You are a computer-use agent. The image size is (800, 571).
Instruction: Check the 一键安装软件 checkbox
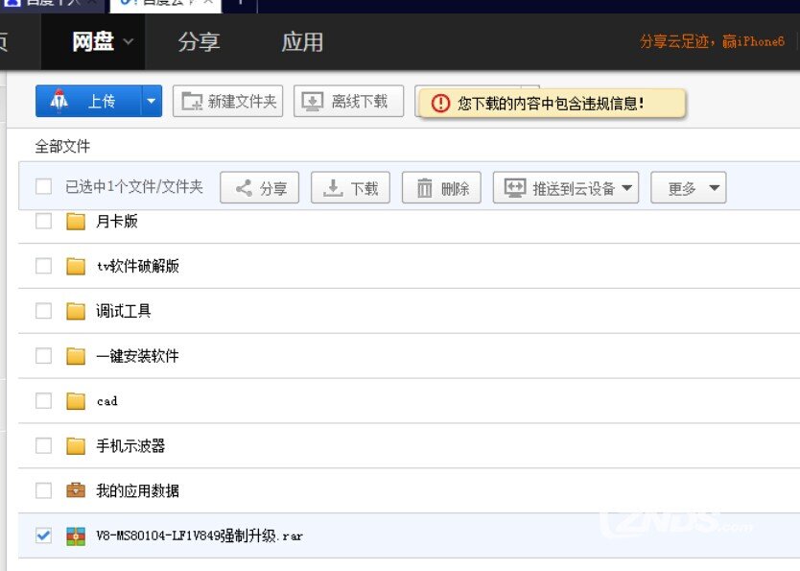[44, 356]
